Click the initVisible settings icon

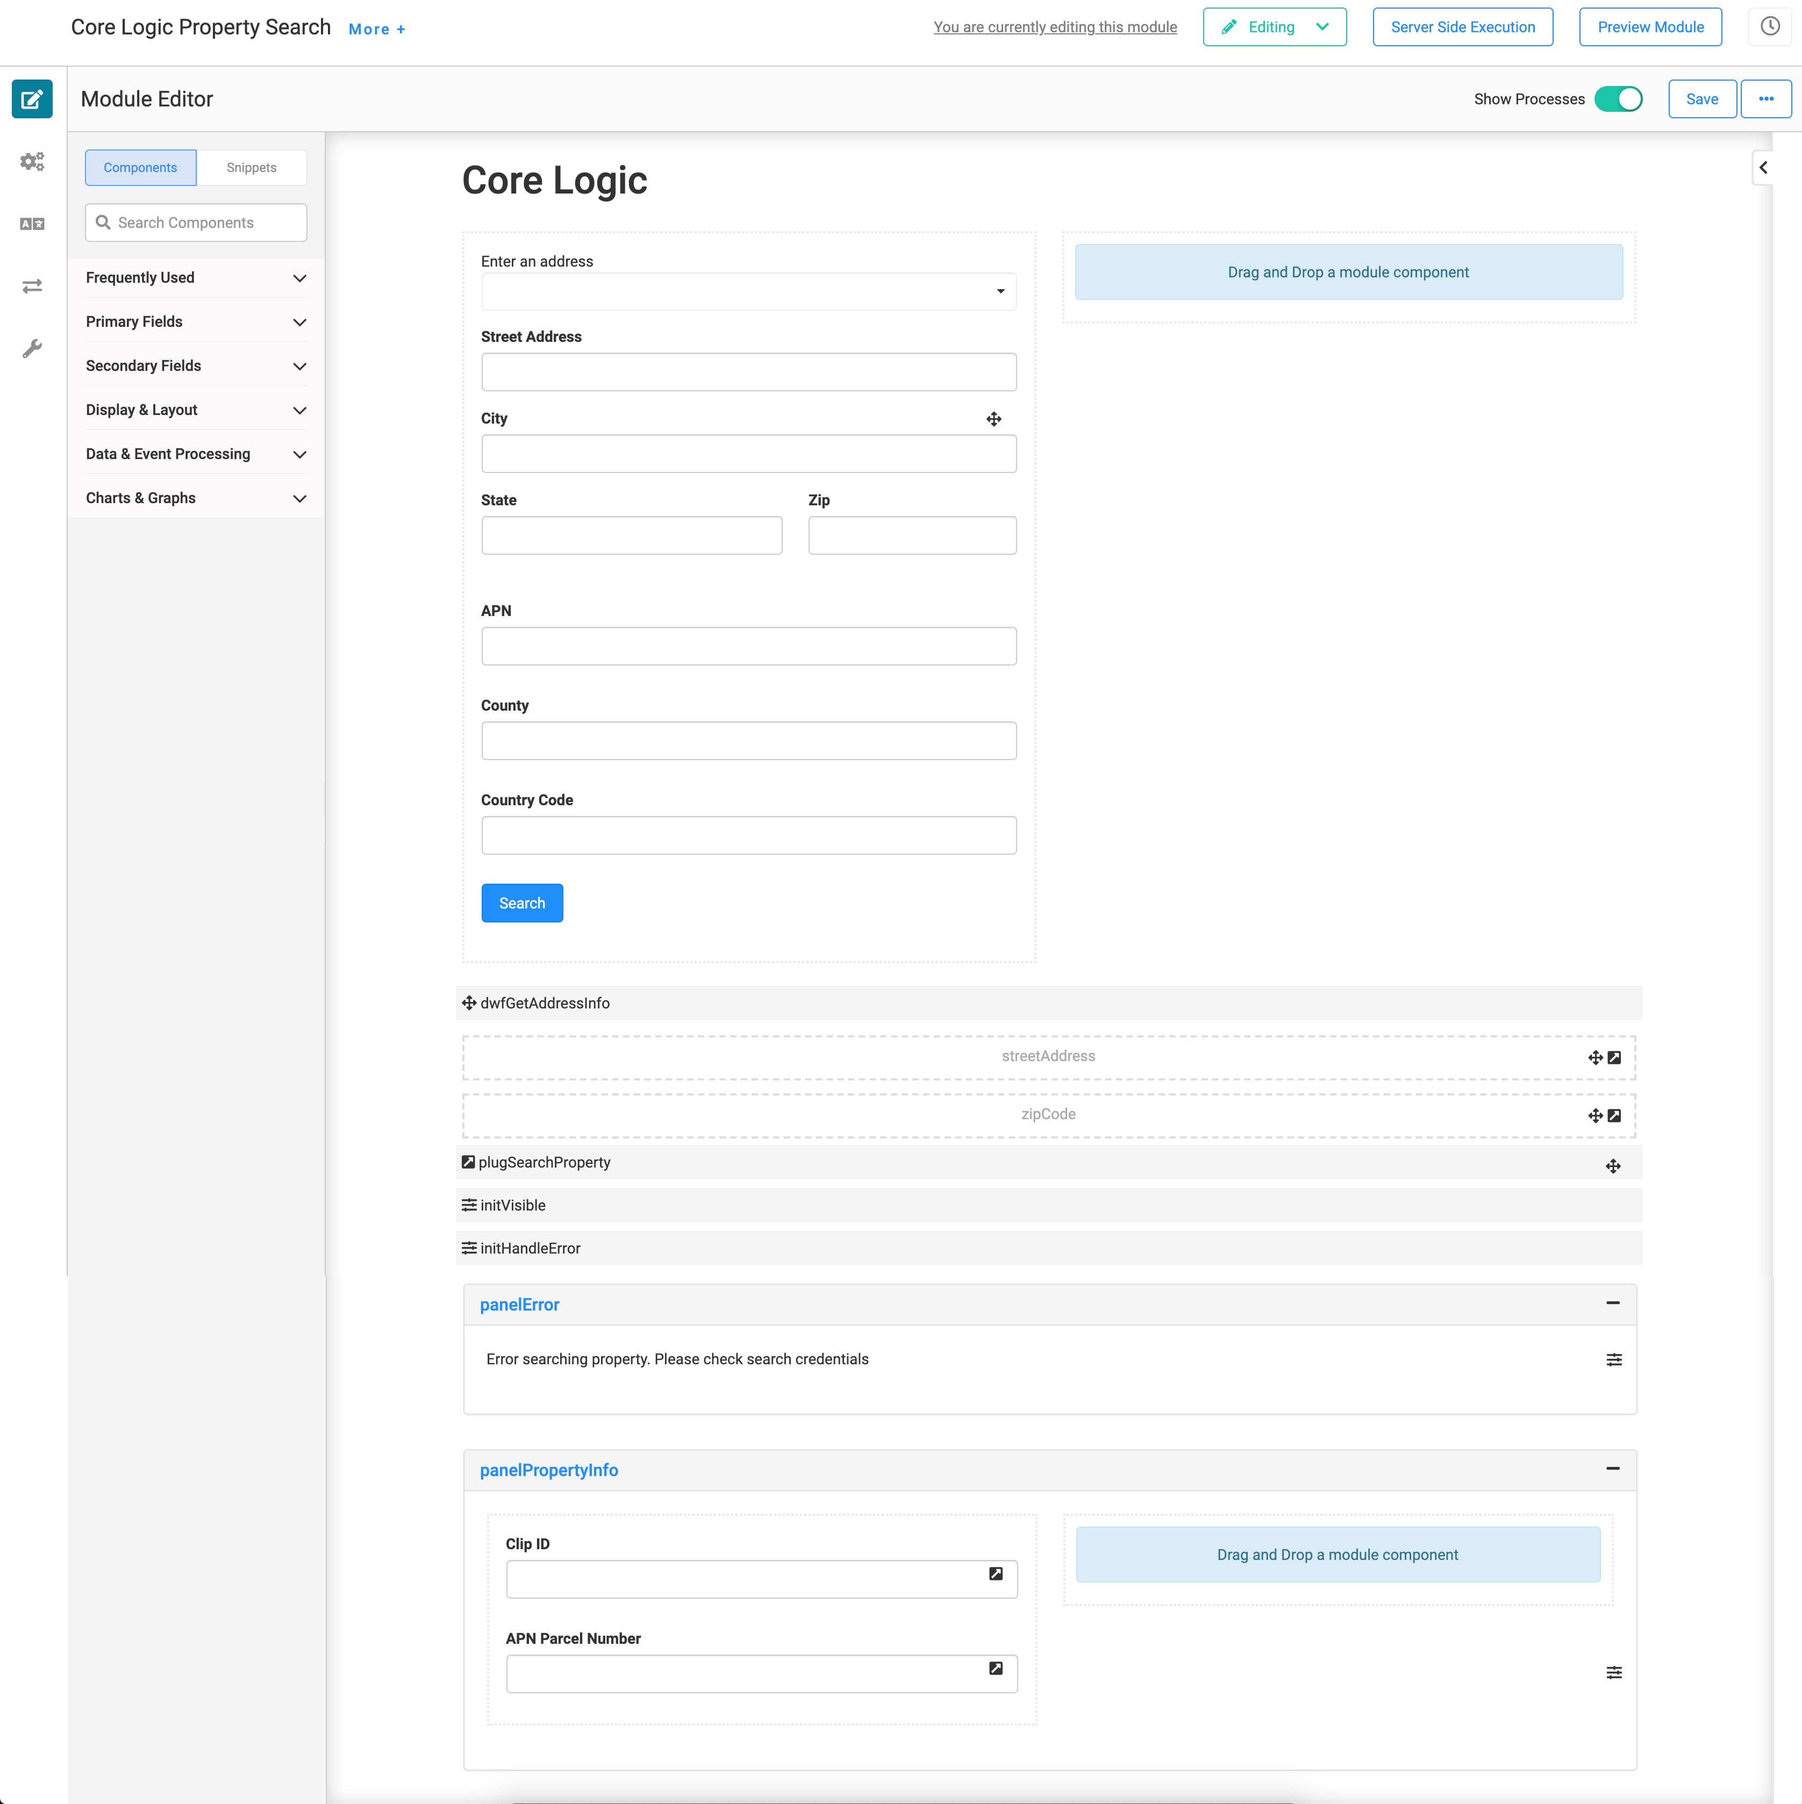tap(469, 1206)
